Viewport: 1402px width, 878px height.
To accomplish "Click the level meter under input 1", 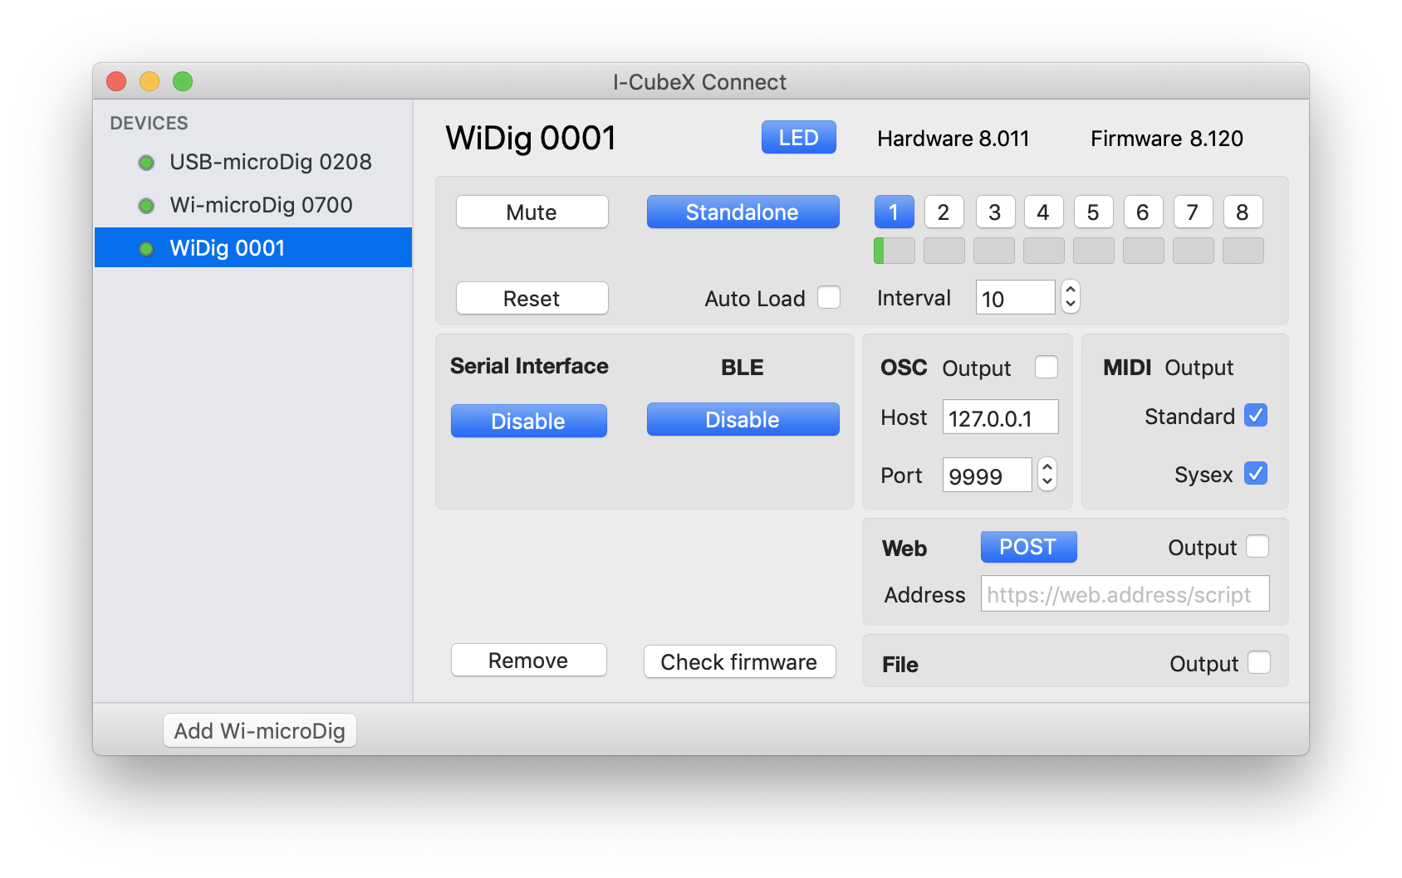I will pyautogui.click(x=894, y=251).
